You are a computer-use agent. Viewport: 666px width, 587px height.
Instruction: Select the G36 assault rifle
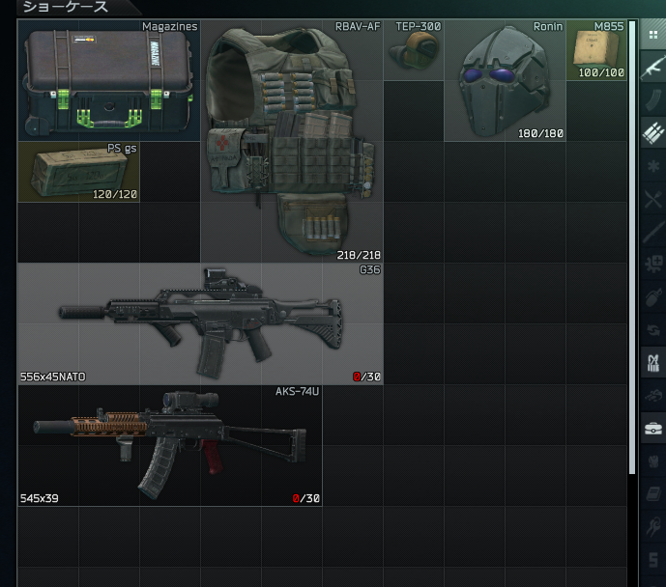click(200, 323)
